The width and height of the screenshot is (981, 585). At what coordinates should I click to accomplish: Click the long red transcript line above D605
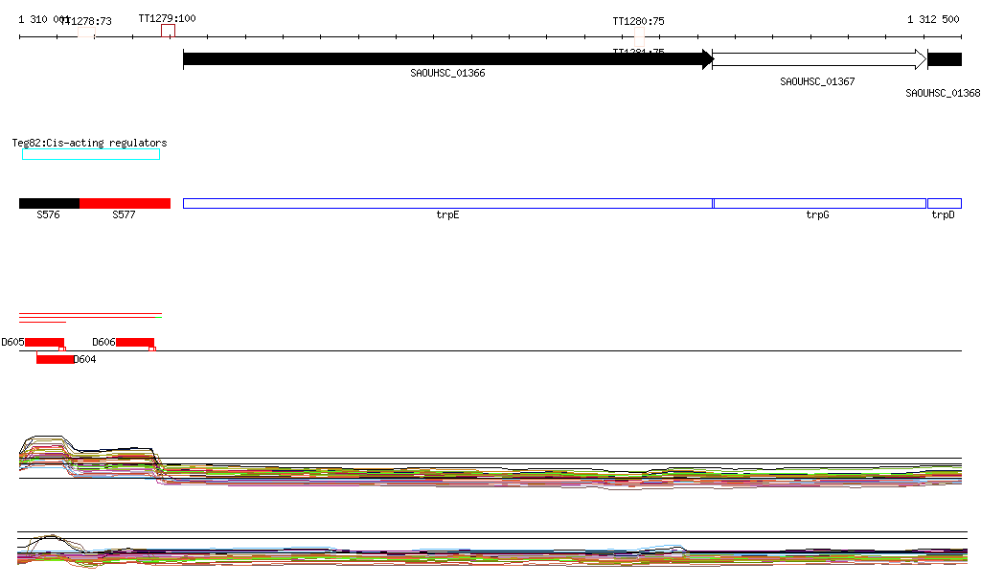(91, 314)
